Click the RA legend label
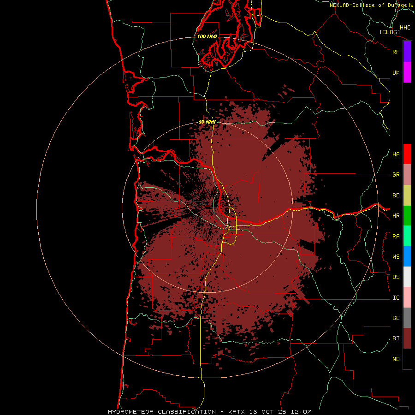The width and height of the screenshot is (415, 415). pyautogui.click(x=396, y=236)
